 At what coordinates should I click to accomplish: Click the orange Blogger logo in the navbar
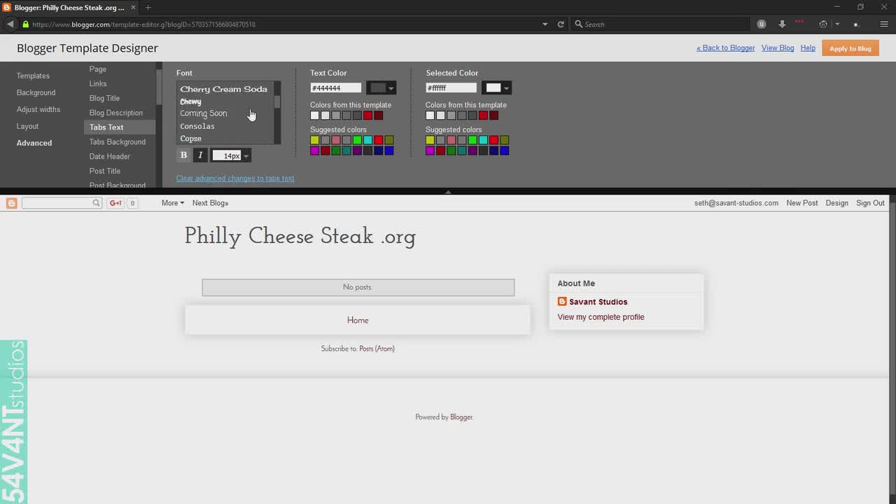pyautogui.click(x=11, y=203)
